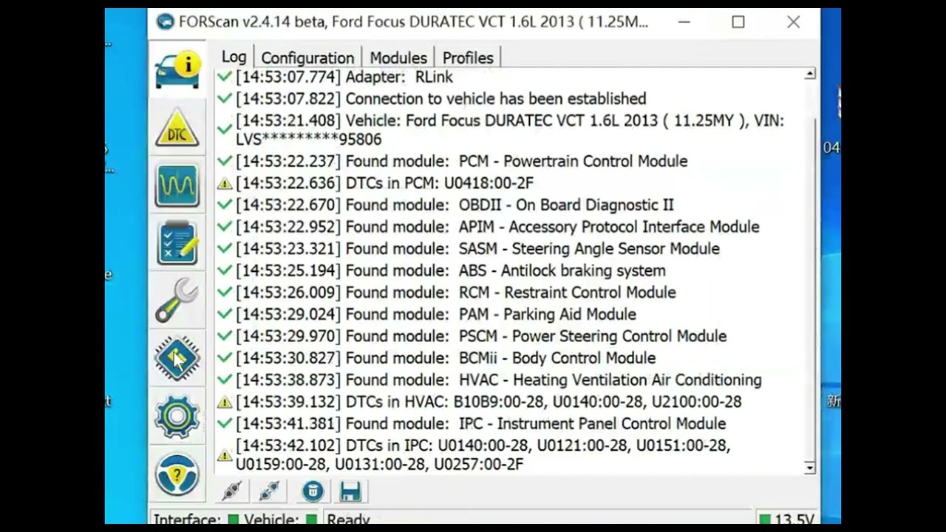Select the 'DTCs in PCM: U0418:00-2F' log line
Screen dimensions: 946x532
[384, 183]
